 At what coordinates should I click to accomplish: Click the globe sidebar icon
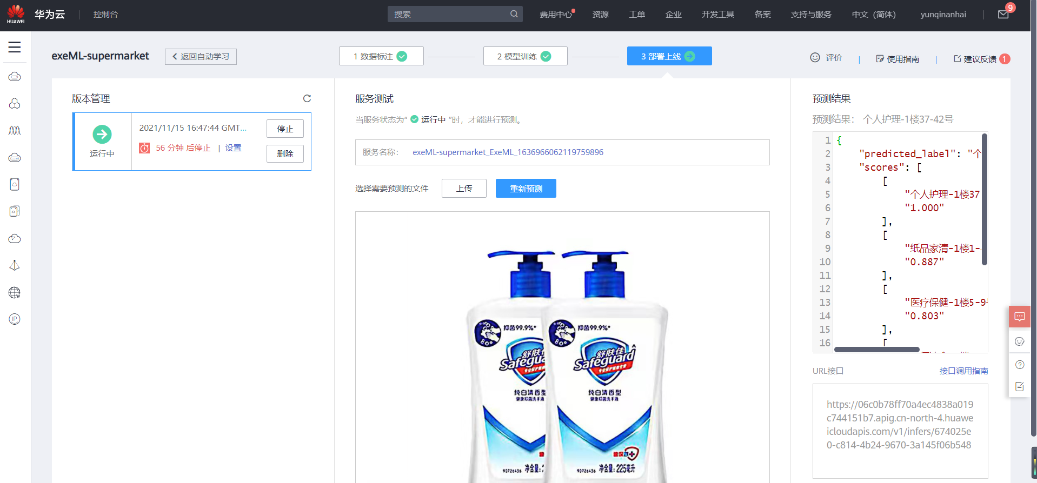pyautogui.click(x=15, y=292)
